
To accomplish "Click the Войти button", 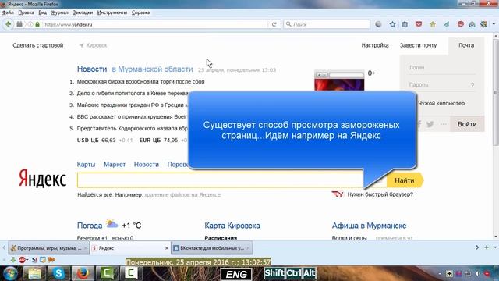I will pyautogui.click(x=467, y=124).
